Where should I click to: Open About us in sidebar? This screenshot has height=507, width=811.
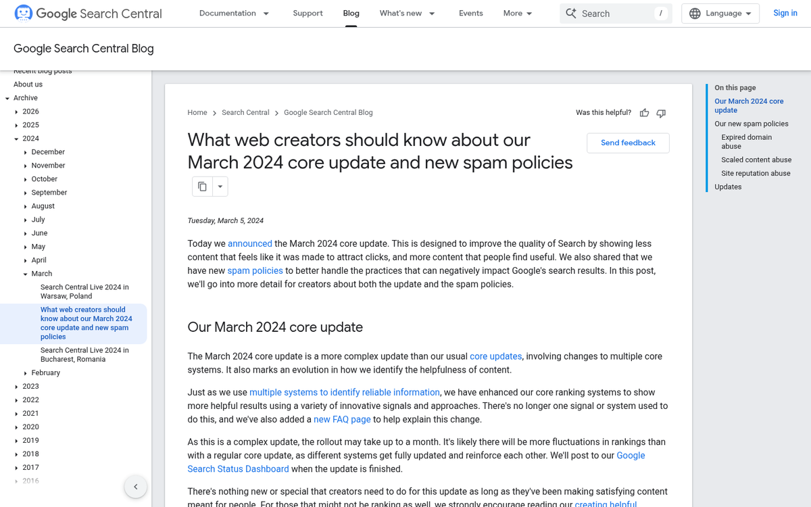(28, 84)
